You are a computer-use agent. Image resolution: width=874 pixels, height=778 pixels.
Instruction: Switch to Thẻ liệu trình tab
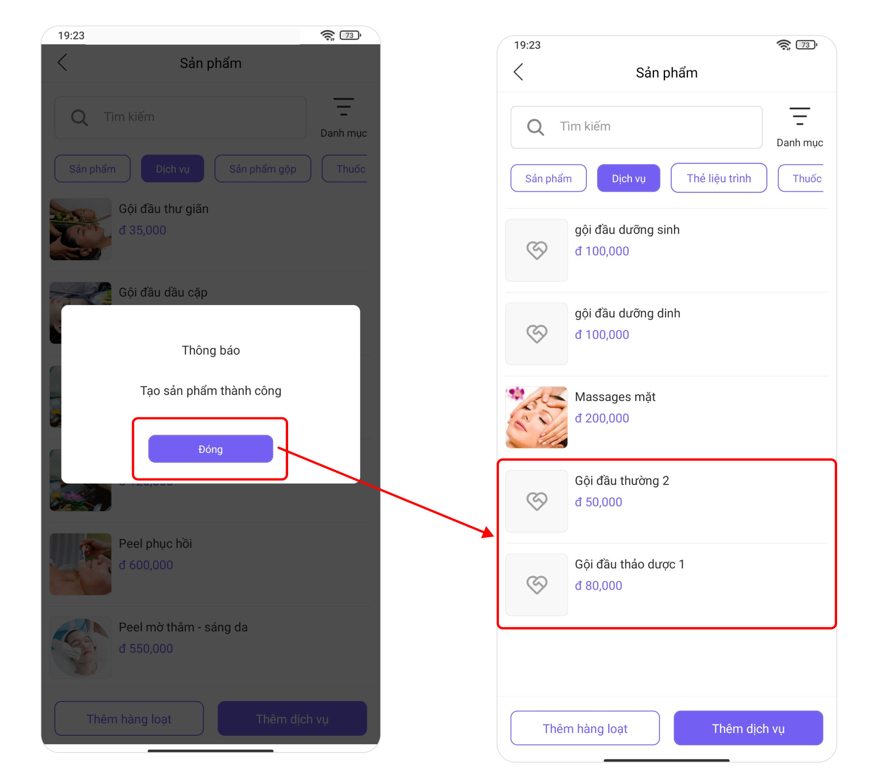point(718,178)
